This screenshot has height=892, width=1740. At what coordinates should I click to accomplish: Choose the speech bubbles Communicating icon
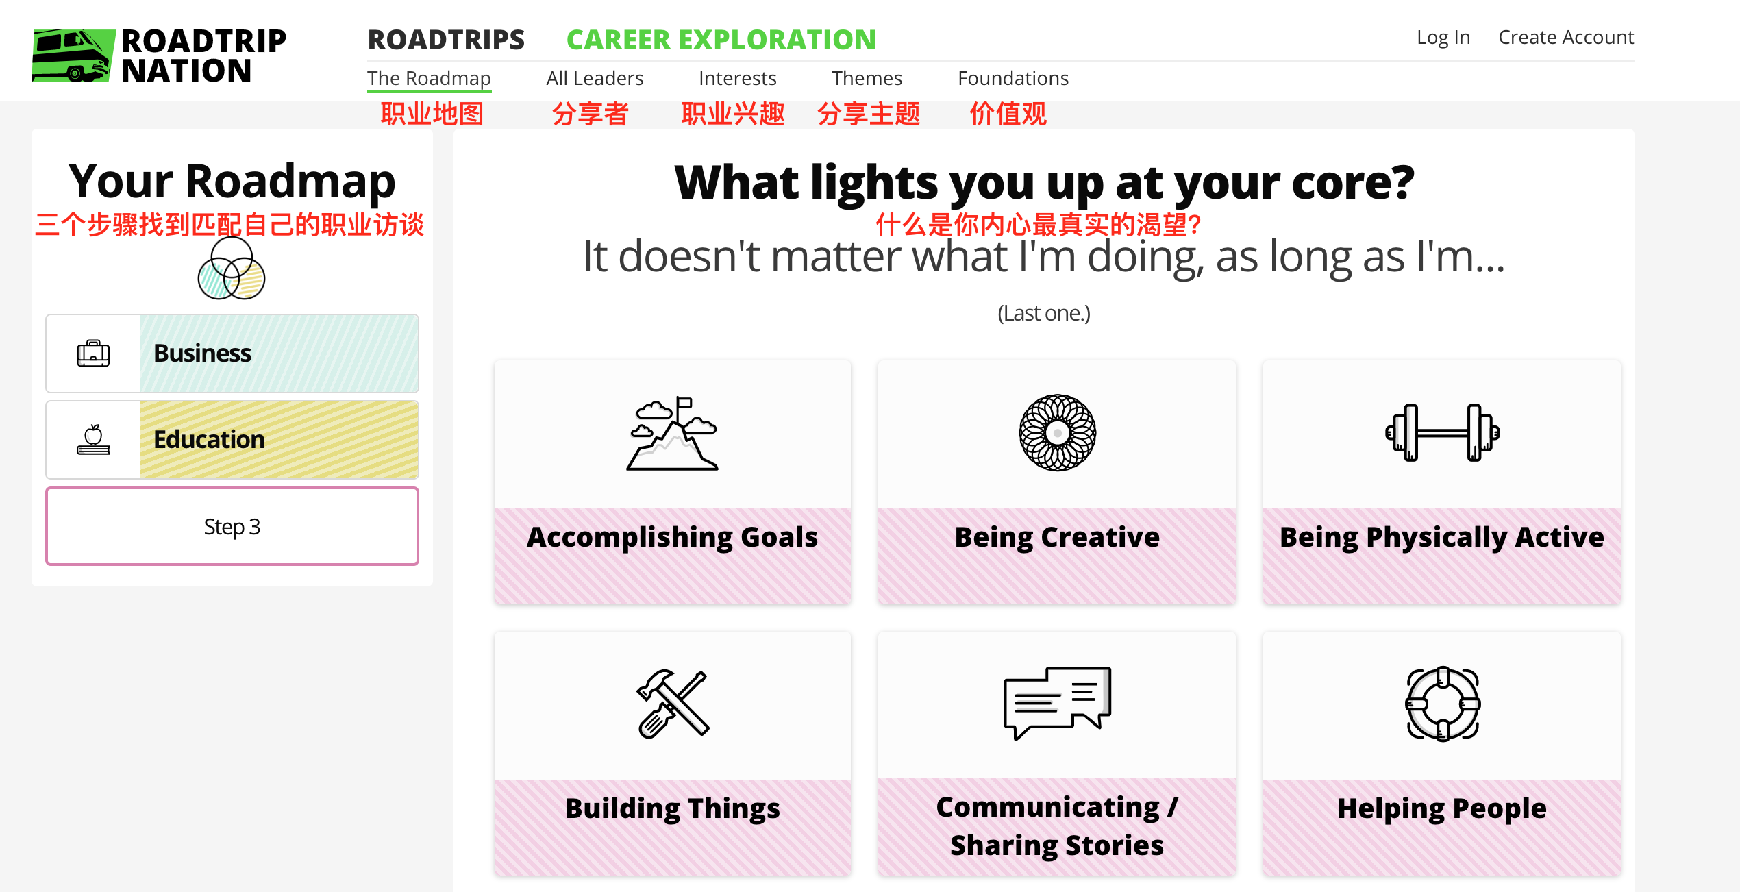pyautogui.click(x=1057, y=703)
